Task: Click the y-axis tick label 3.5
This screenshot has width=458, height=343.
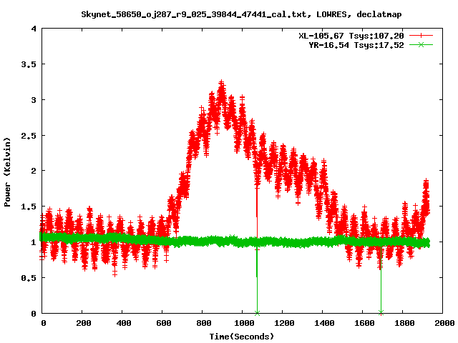Action: point(29,64)
